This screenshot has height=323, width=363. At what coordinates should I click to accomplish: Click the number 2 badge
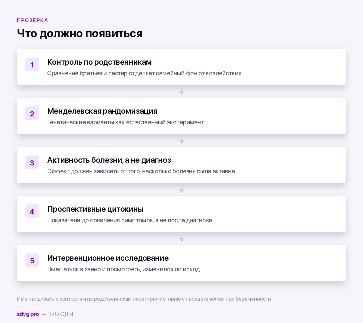[32, 113]
